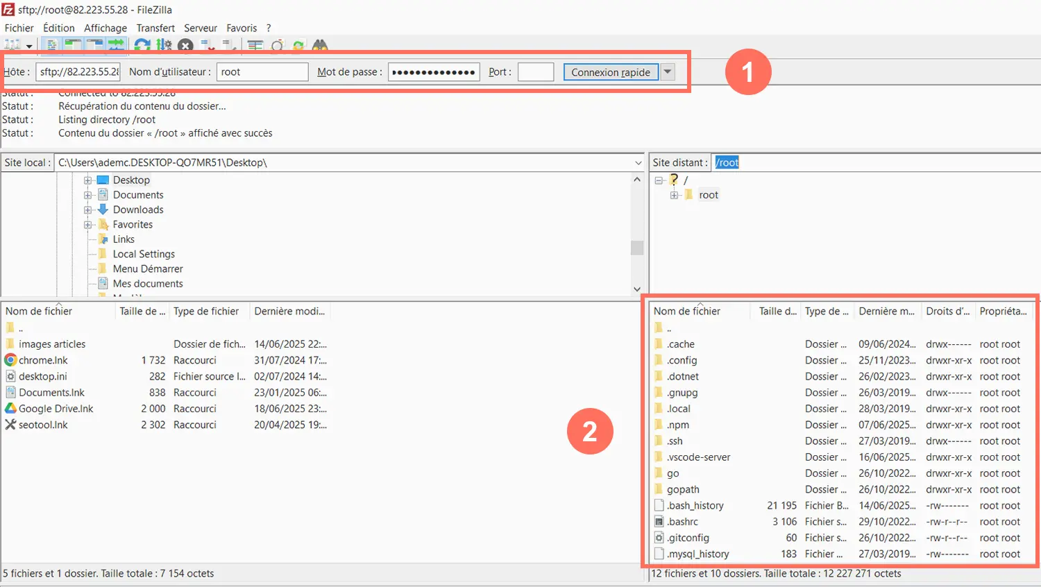The width and height of the screenshot is (1041, 587).
Task: Click the Port input field
Action: [x=536, y=71]
